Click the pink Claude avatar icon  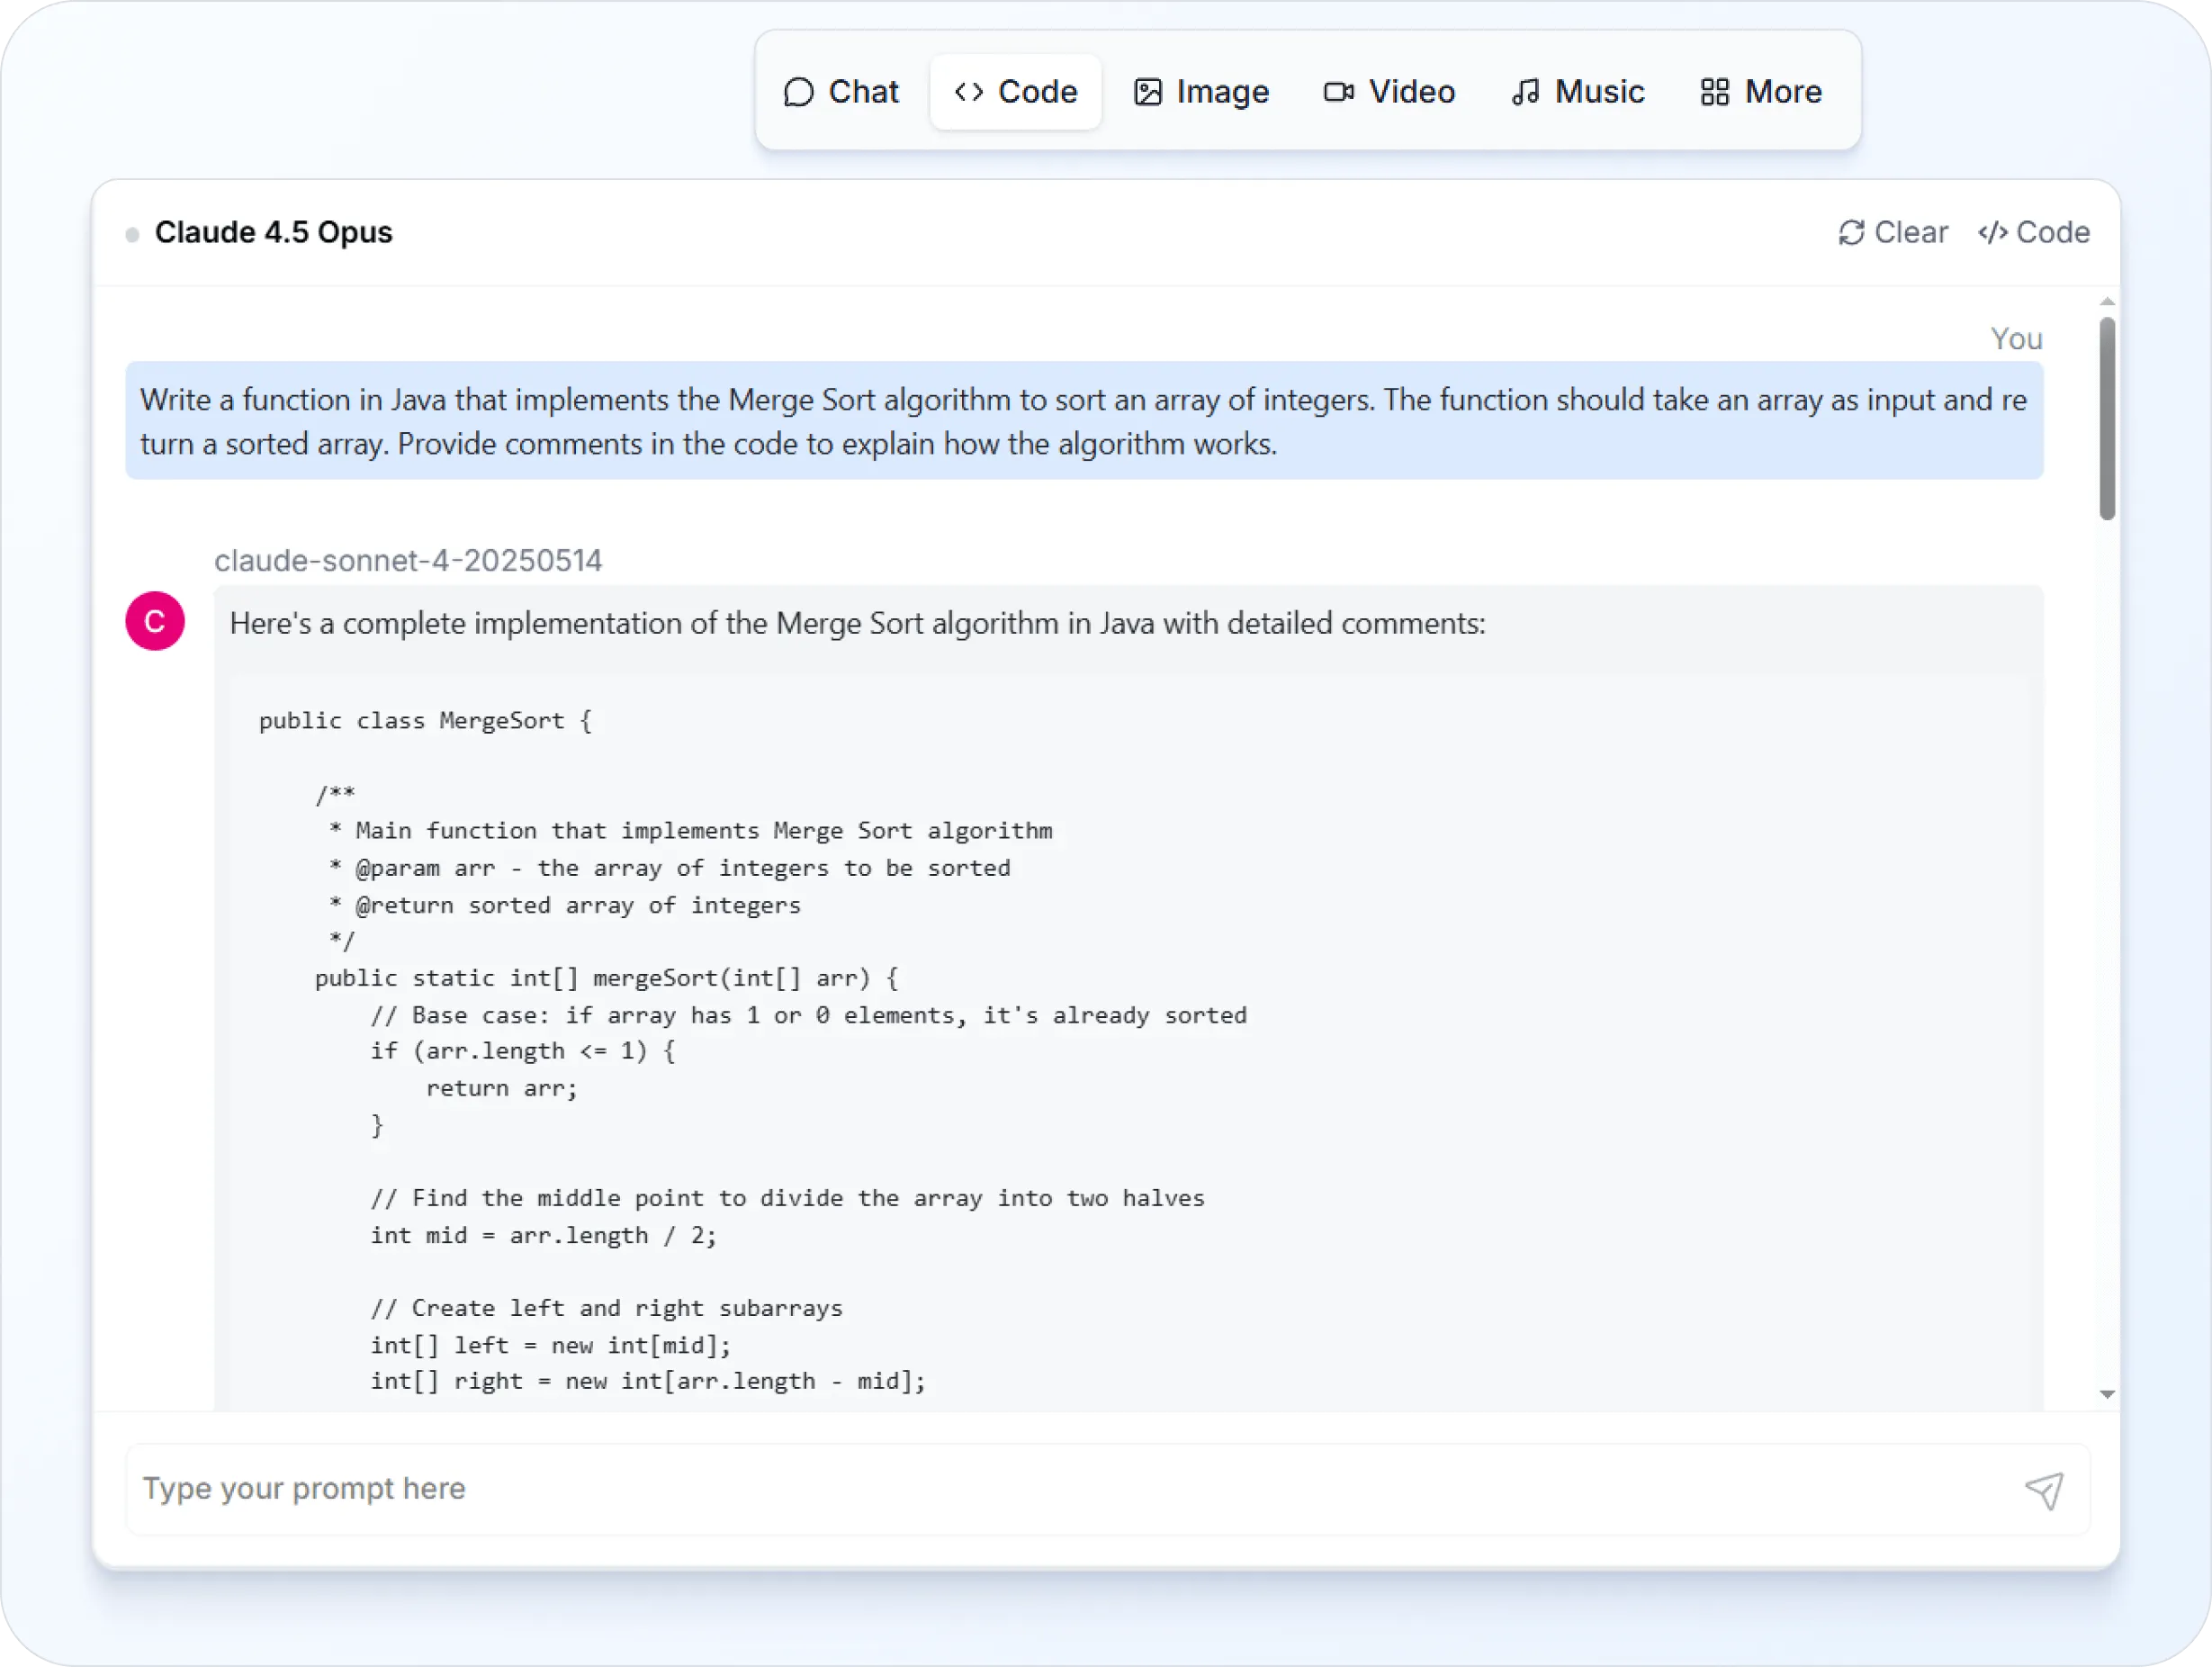tap(155, 621)
